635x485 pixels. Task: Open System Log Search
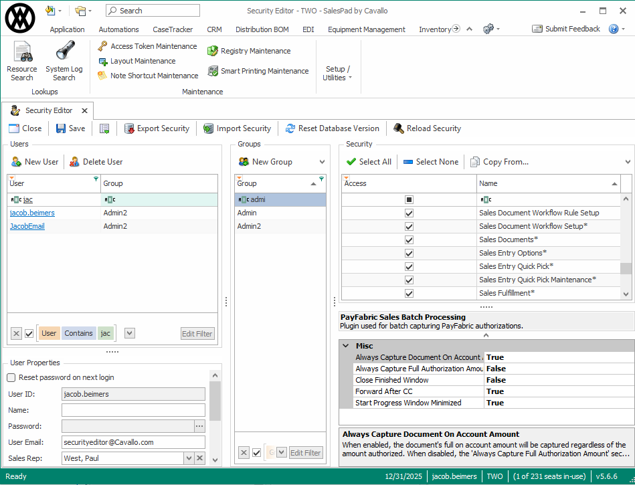click(64, 61)
